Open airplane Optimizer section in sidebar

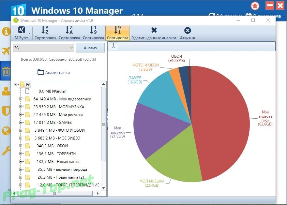6,51
